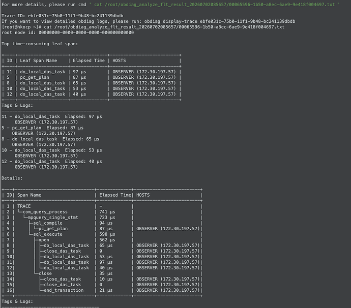351x308 pixels.
Task: Select the end_transaction tree node
Action: (64, 290)
